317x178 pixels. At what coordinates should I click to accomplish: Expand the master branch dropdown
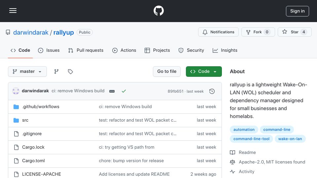27,72
